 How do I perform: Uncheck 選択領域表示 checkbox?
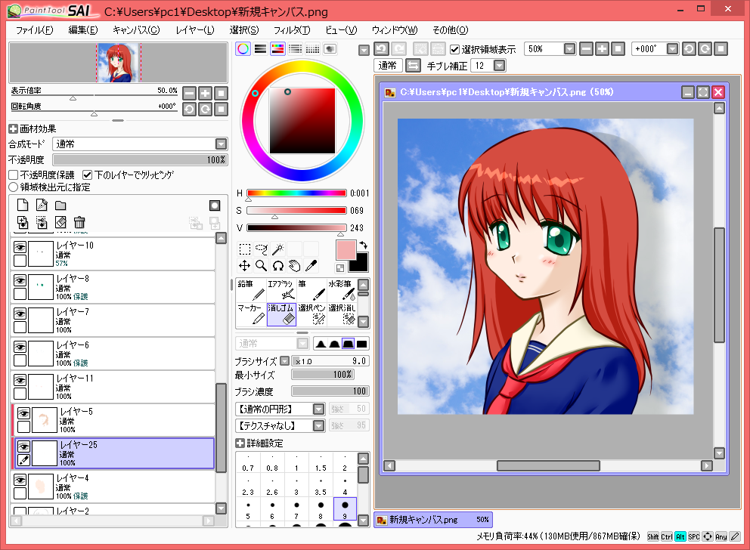[x=455, y=49]
